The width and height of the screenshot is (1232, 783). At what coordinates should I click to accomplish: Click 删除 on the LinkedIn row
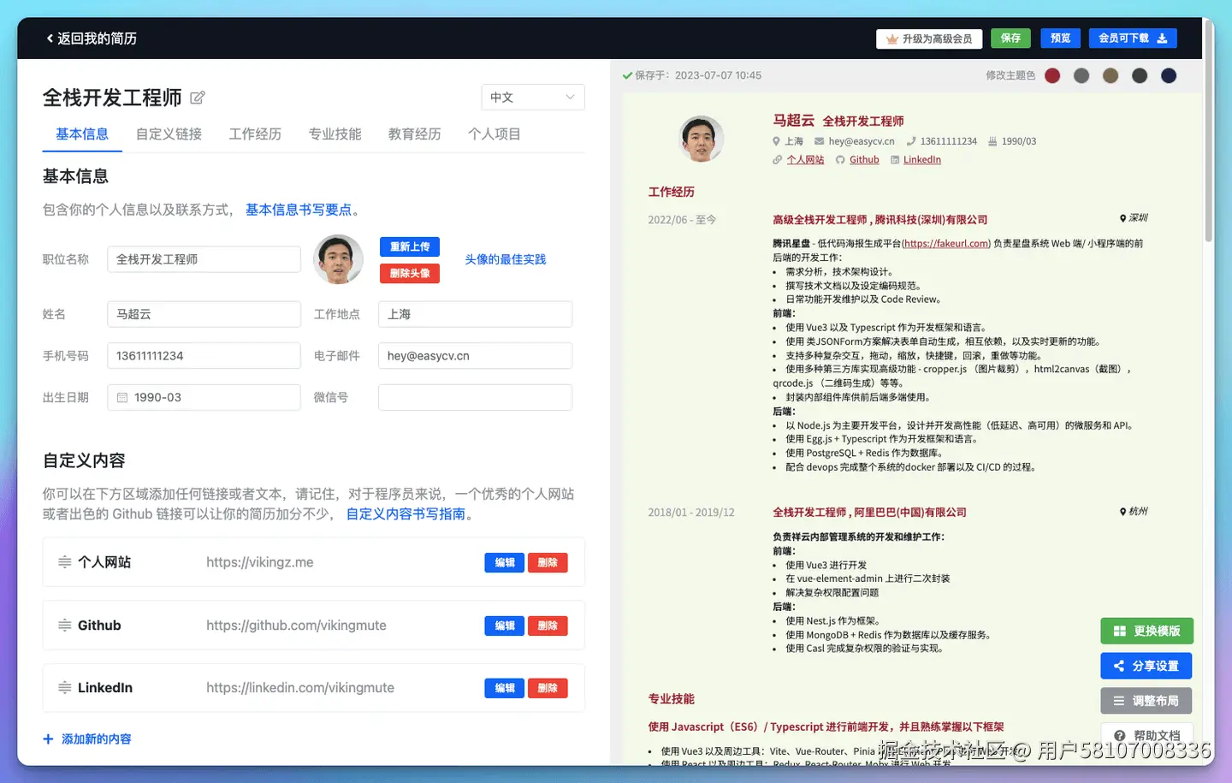(x=548, y=687)
